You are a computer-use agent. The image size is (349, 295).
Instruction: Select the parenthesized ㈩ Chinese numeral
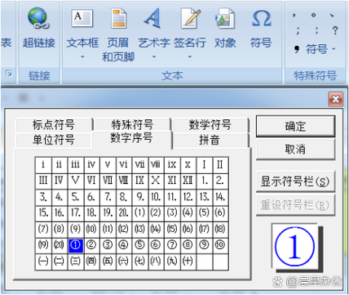(188, 261)
